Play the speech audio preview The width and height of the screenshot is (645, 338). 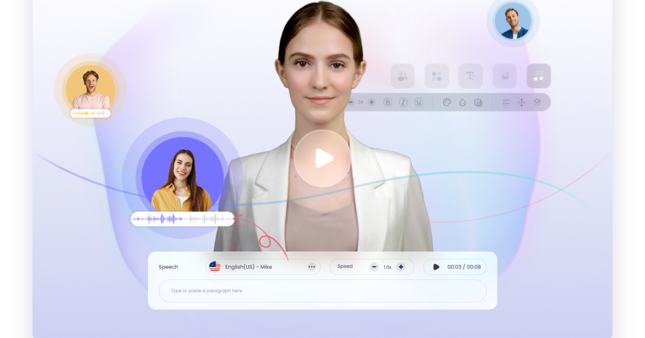(436, 267)
